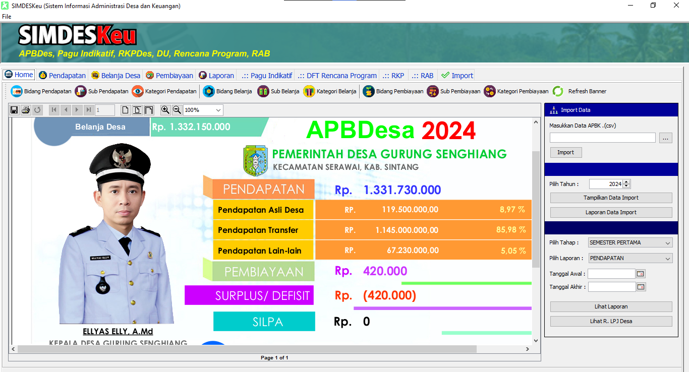Click the save report icon
This screenshot has height=372, width=689.
coord(14,110)
